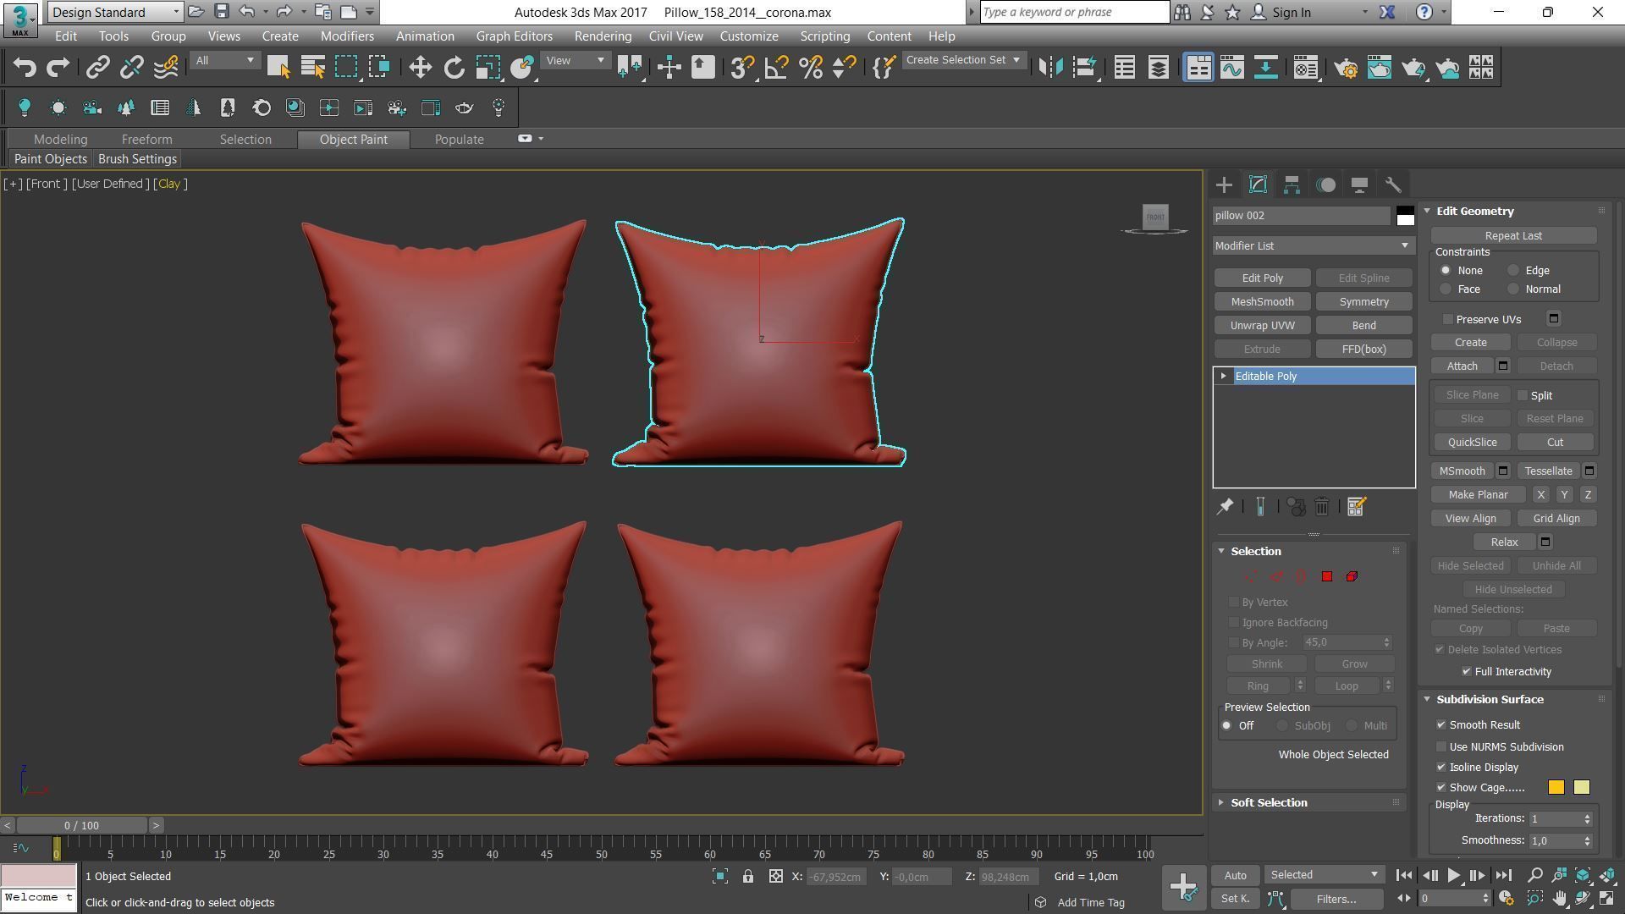1625x914 pixels.
Task: Open the Selected key filter dropdown
Action: 1325,875
